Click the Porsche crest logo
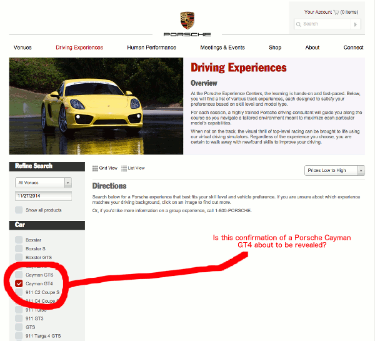Screen dimensions: 375x341 [187, 21]
